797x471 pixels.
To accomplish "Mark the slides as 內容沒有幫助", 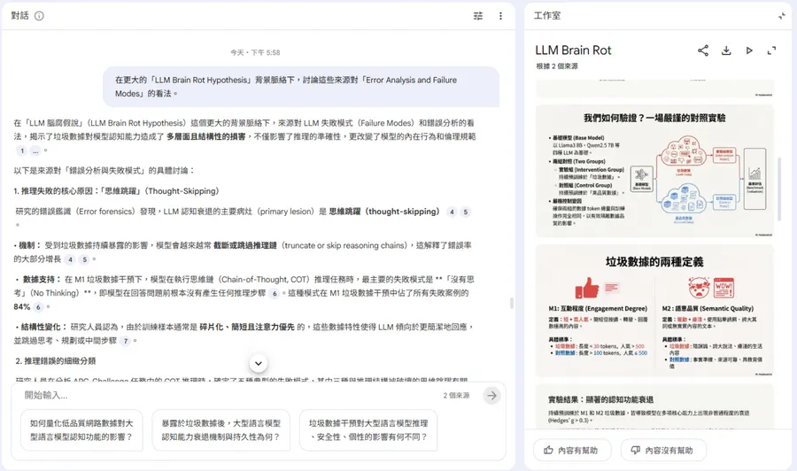I will 662,451.
